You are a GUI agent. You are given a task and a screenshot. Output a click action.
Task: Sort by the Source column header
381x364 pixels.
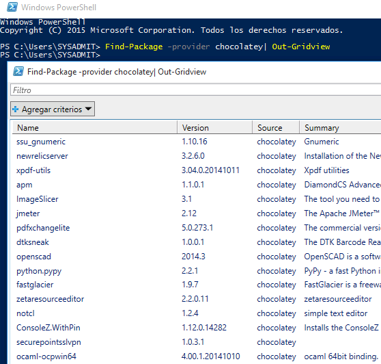(276, 127)
